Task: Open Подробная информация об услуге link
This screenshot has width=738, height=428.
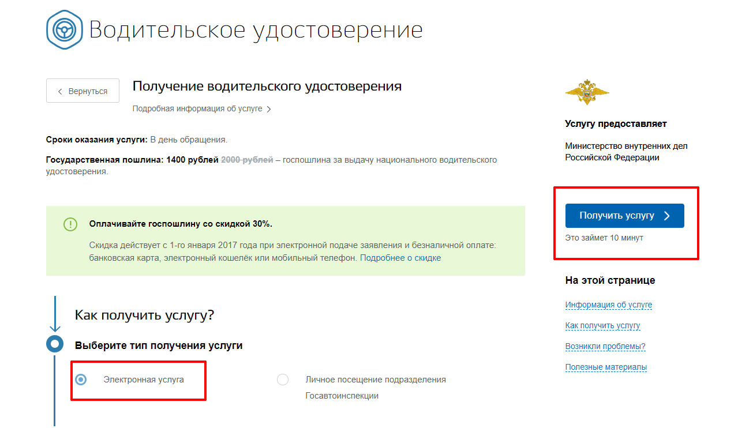Action: pyautogui.click(x=202, y=108)
